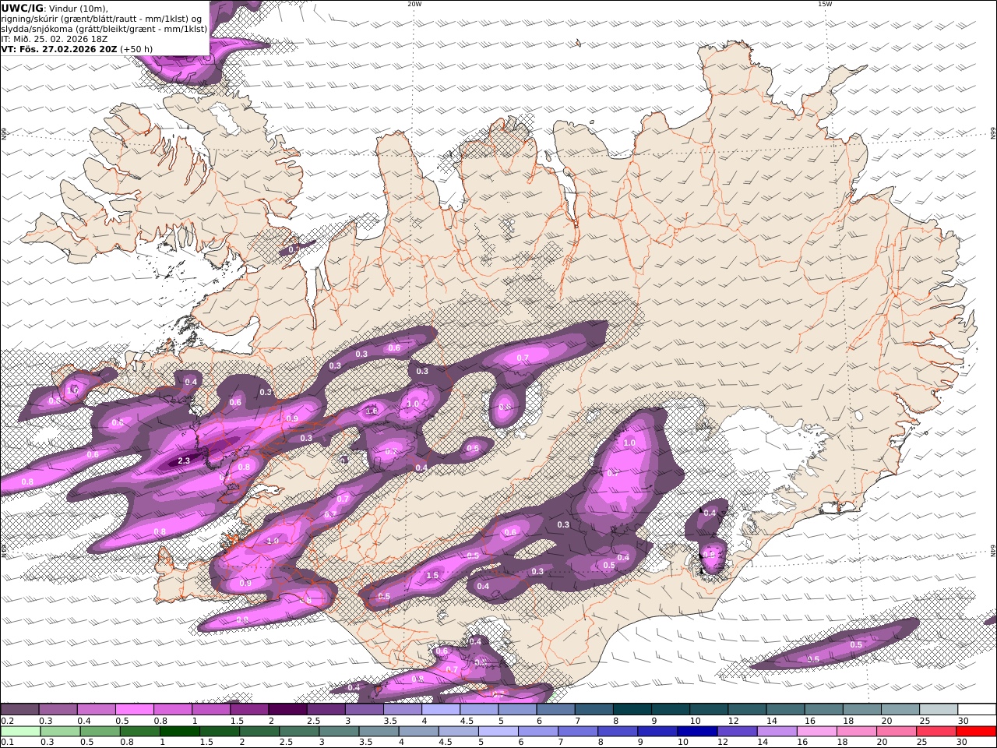Click the '20W' longitude label

(414, 4)
